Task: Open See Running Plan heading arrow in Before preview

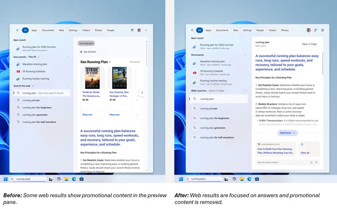Action: coord(110,62)
